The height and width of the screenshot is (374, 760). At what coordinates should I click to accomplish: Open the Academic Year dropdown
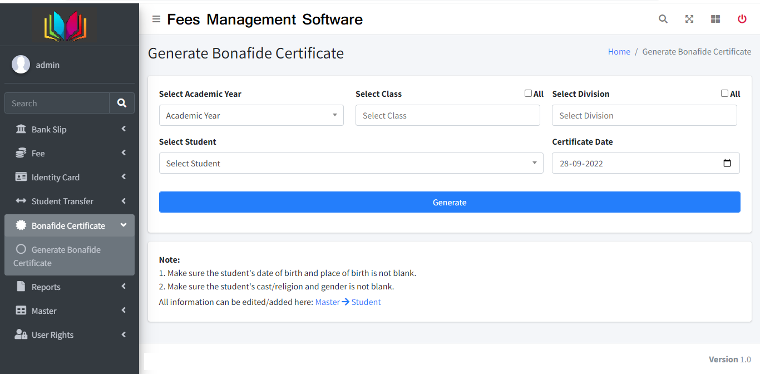[x=251, y=115]
